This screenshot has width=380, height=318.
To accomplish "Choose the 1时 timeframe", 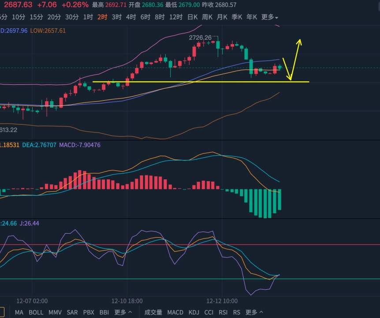I will 88,17.
